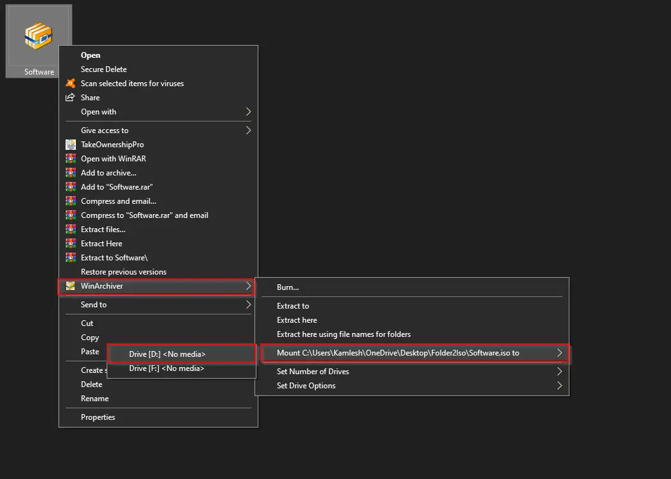This screenshot has width=671, height=479.
Task: Choose Open with menu entry
Action: pyautogui.click(x=158, y=112)
